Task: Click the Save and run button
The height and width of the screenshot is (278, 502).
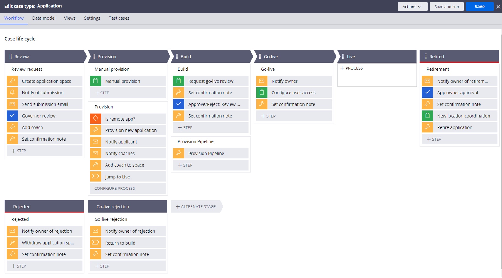Action: [447, 7]
